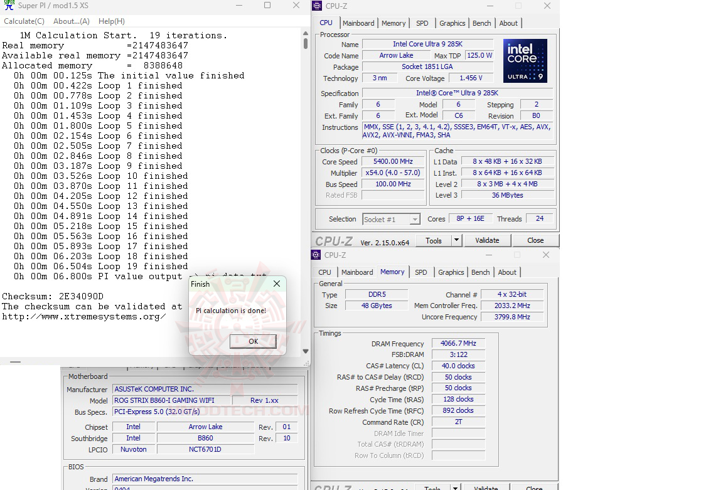Open the Calculate(C) menu in Super PI
Viewport: 723px width, 490px height.
click(24, 21)
